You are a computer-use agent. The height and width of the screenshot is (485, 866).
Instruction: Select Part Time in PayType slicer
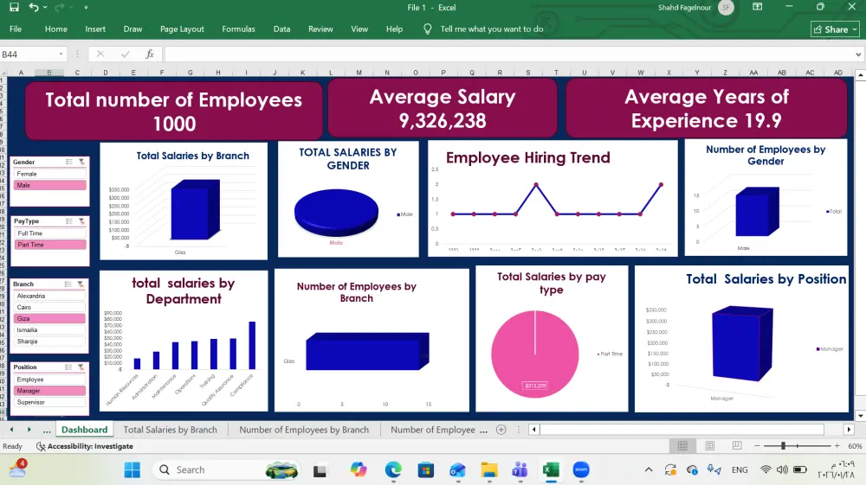49,245
